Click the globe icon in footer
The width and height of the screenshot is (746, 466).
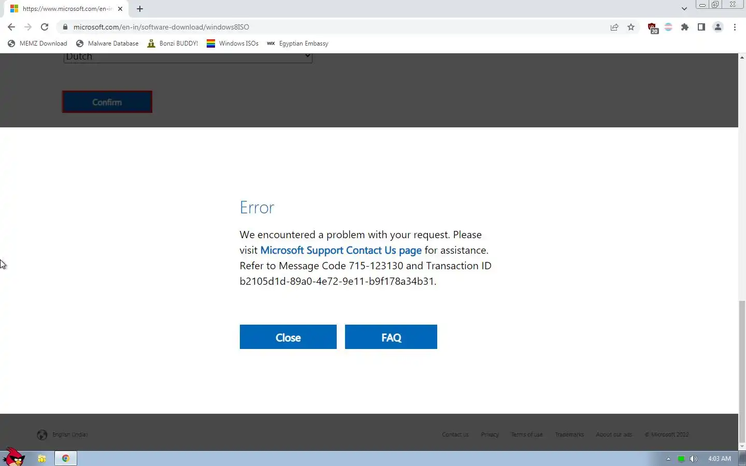click(x=42, y=435)
